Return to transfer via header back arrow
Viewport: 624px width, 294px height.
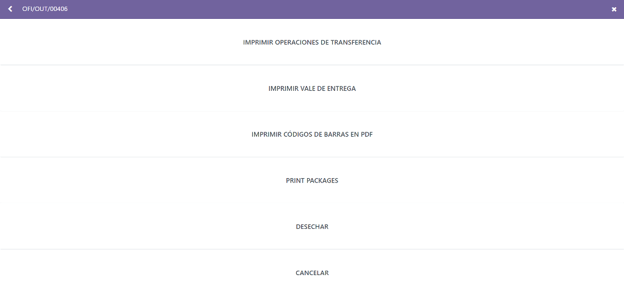pos(10,9)
